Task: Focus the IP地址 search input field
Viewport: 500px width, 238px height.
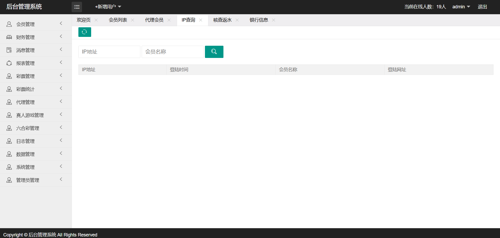Action: pos(109,52)
